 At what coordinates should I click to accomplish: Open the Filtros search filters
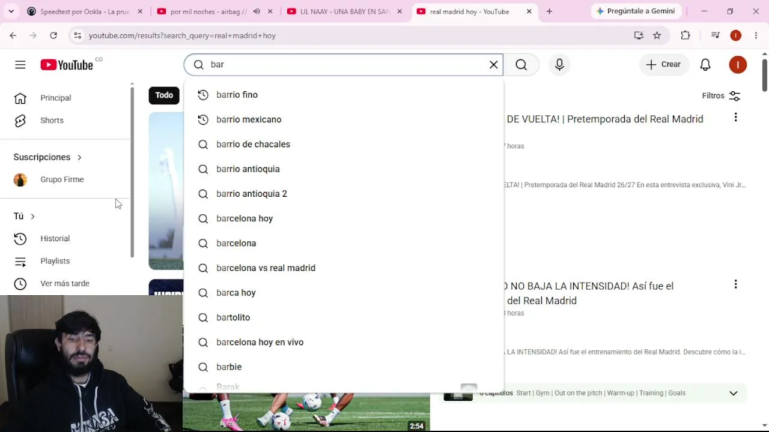[x=721, y=96]
